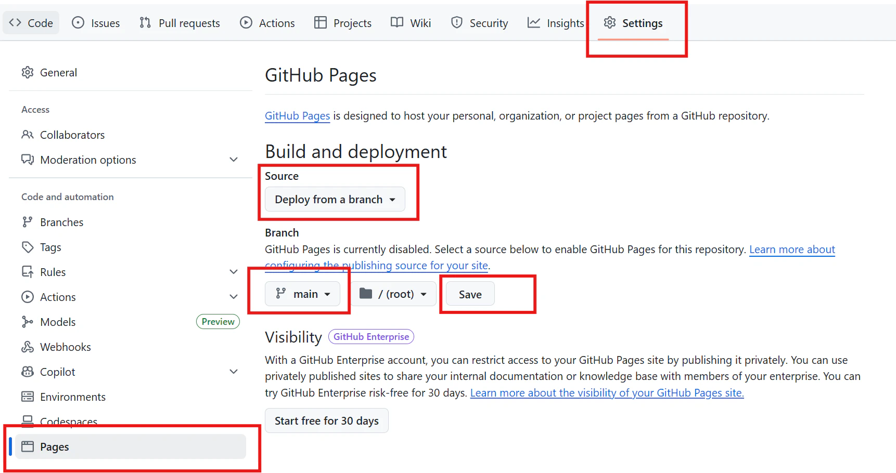
Task: Click the Preview badge next to Models
Action: (218, 322)
